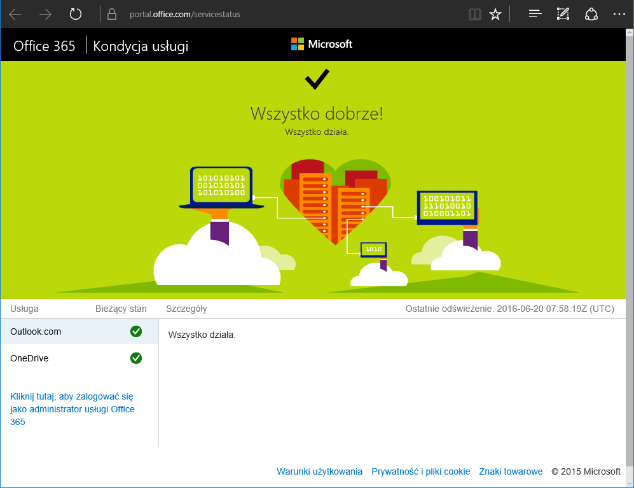This screenshot has width=634, height=488.
Task: Make a Web Note with pen icon
Action: coord(563,14)
